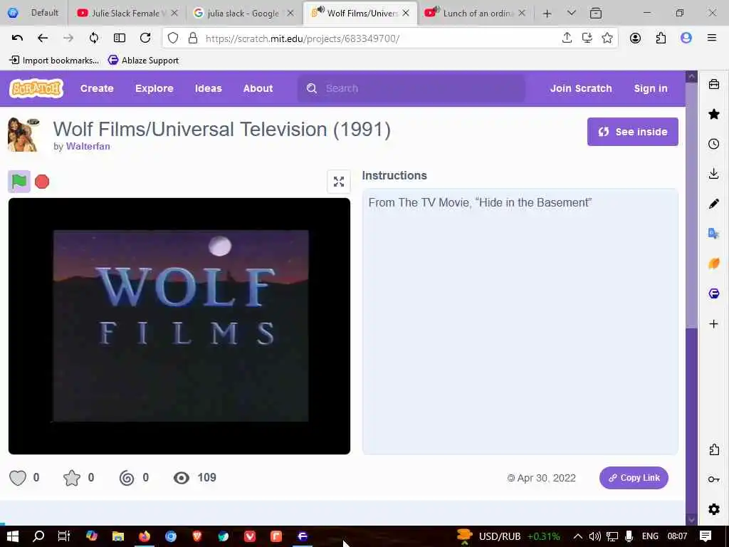This screenshot has width=729, height=547.
Task: Click the remix spiral icon
Action: point(127,478)
